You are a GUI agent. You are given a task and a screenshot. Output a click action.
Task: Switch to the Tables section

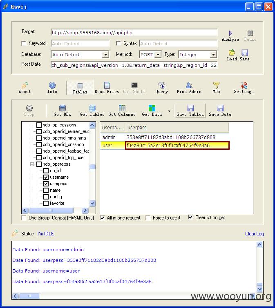80,88
